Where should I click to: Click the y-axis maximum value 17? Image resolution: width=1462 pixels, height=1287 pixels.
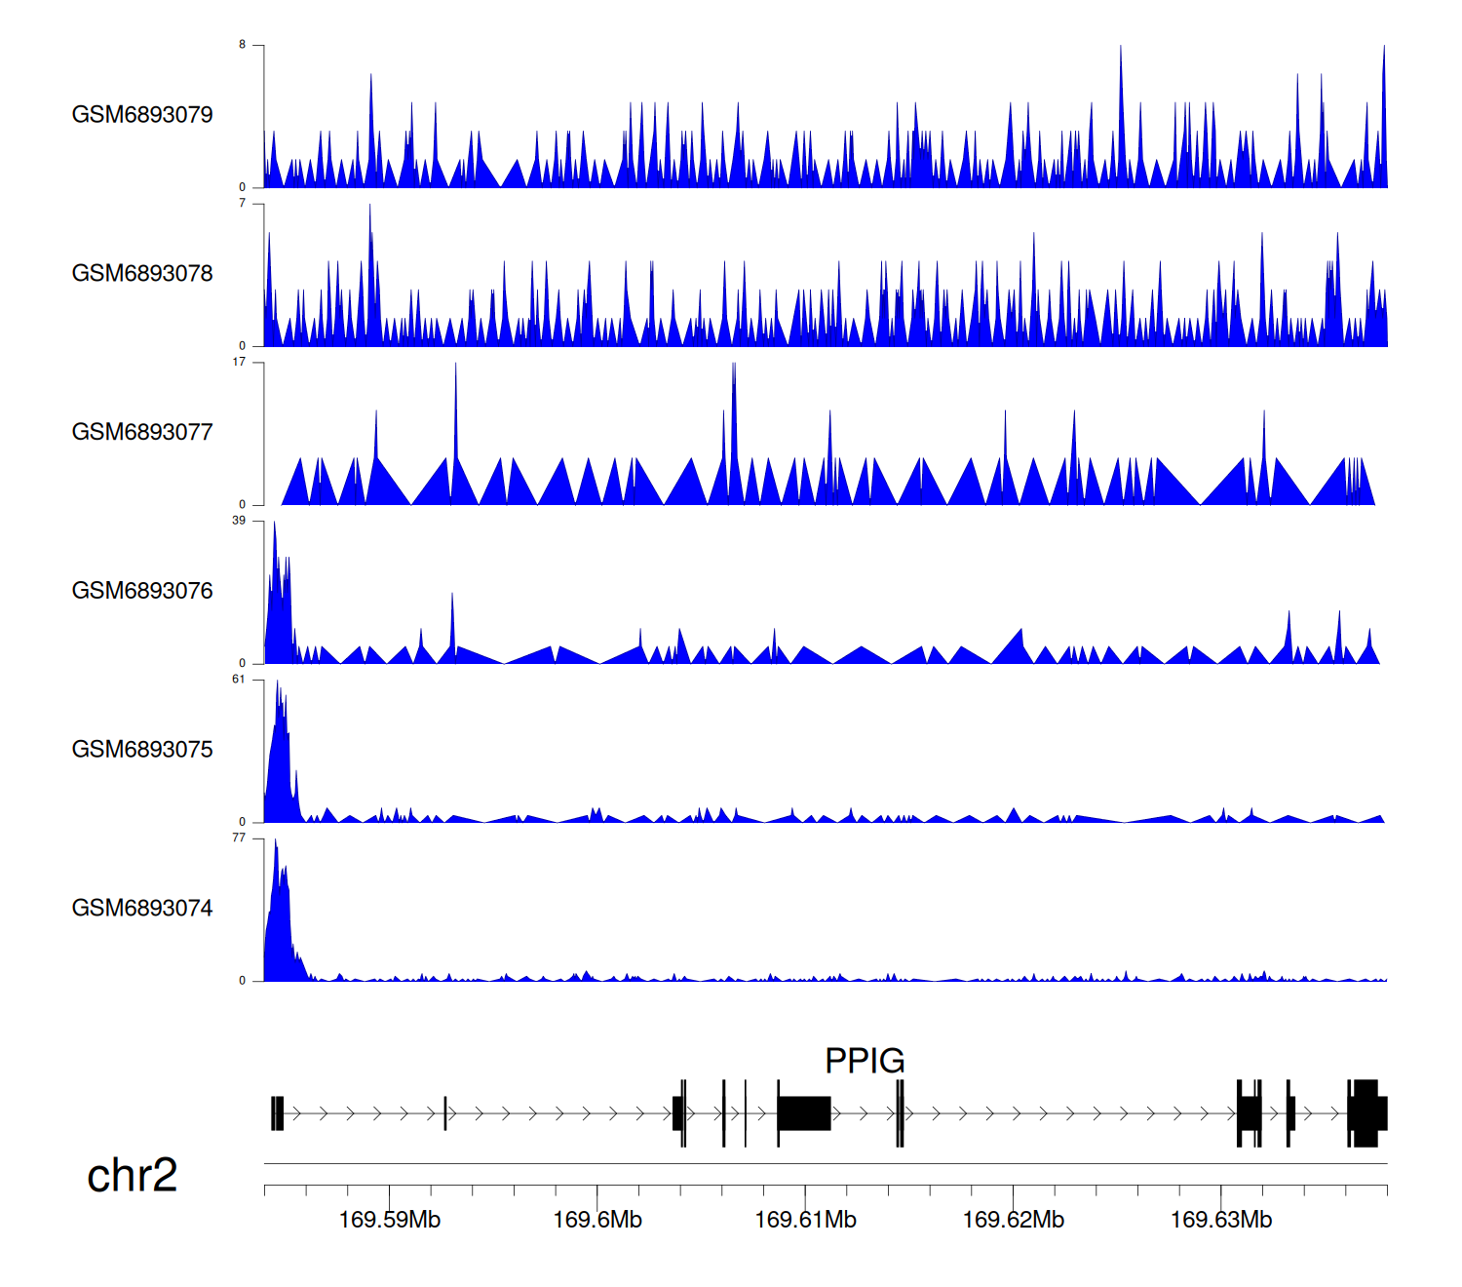[x=239, y=362]
